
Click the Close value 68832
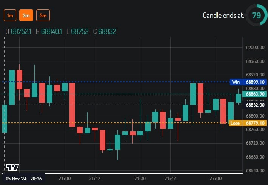coord(107,31)
